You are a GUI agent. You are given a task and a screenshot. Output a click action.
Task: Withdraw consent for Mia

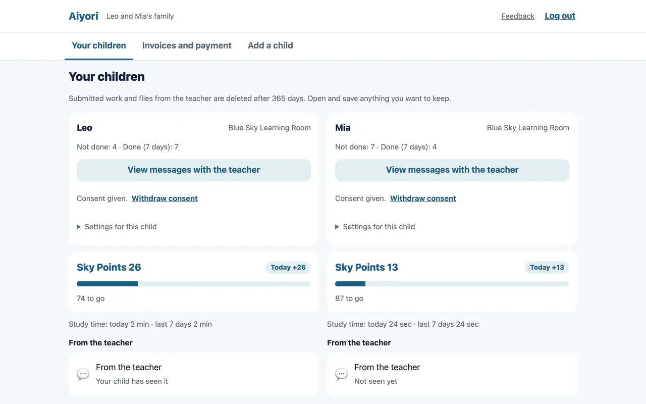click(423, 198)
